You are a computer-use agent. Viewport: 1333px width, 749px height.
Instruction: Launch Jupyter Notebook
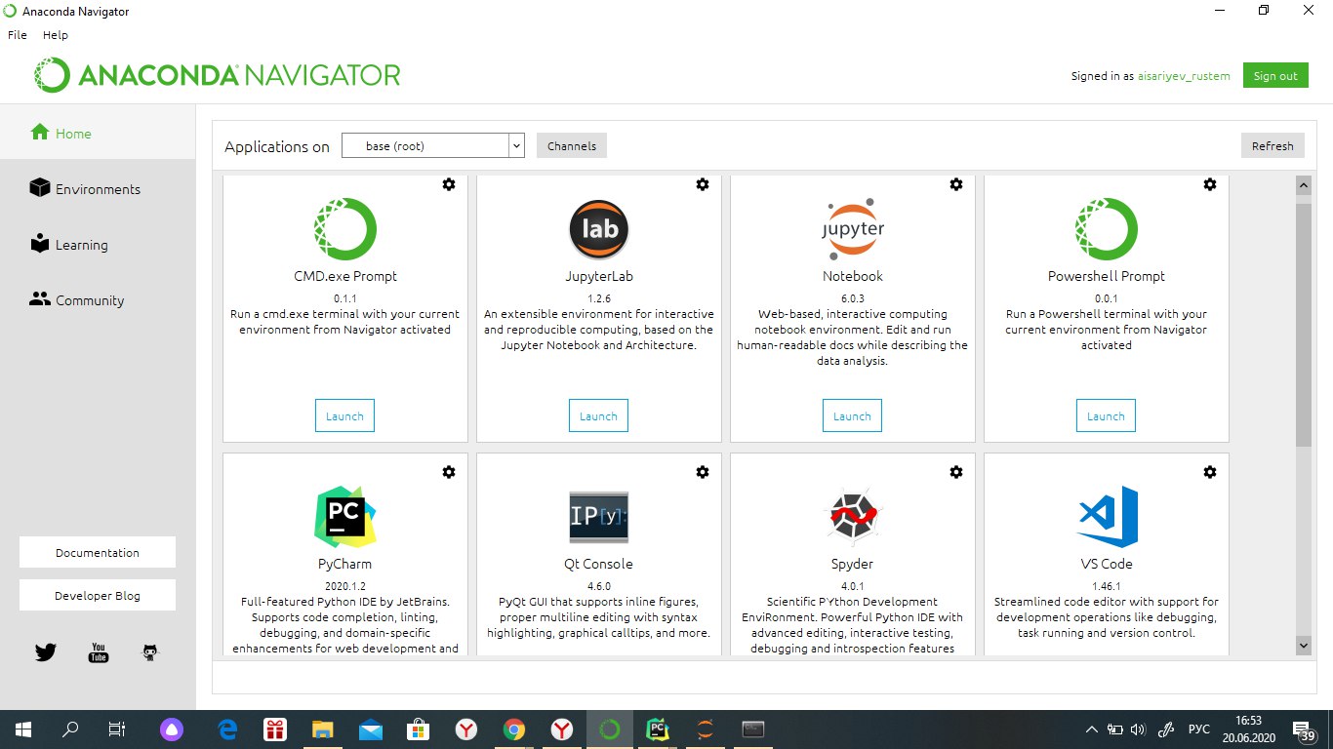(x=852, y=415)
